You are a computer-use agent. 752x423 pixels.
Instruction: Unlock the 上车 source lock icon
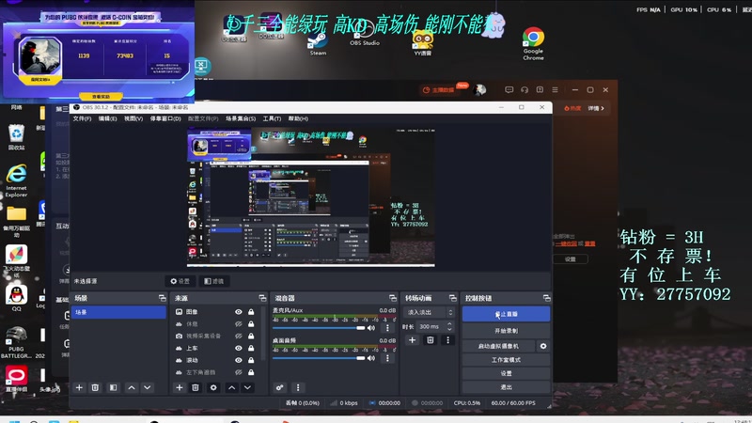251,348
